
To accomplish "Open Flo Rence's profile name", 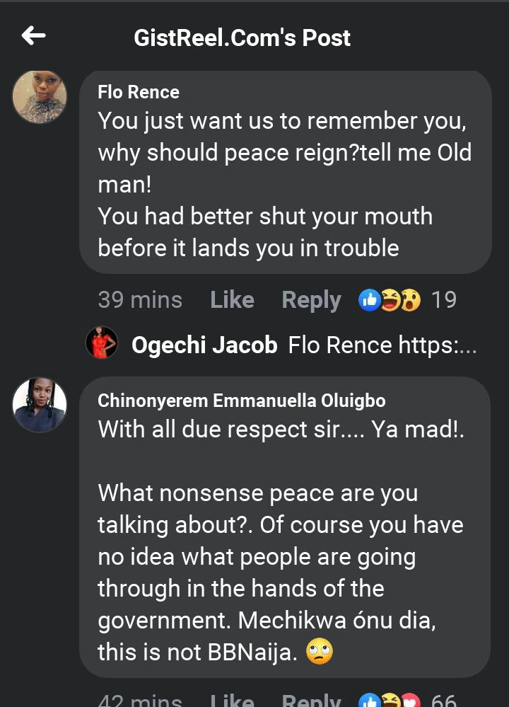I will (x=139, y=92).
